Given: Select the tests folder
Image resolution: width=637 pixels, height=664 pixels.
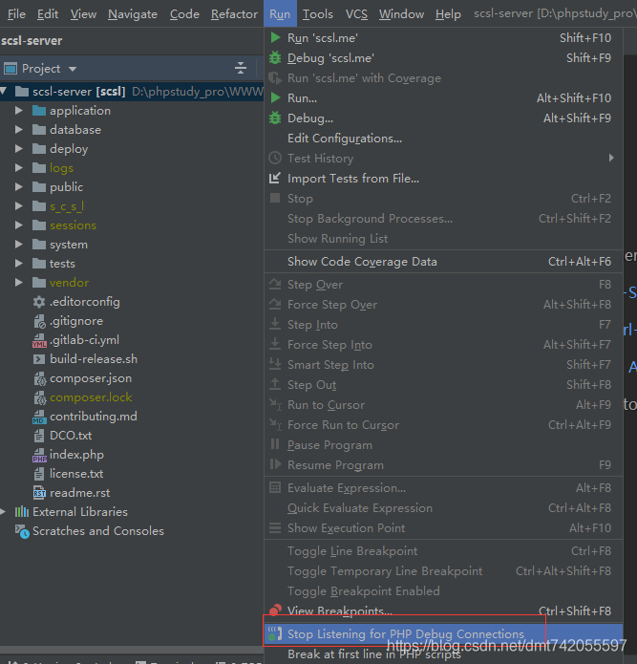Looking at the screenshot, I should [62, 264].
